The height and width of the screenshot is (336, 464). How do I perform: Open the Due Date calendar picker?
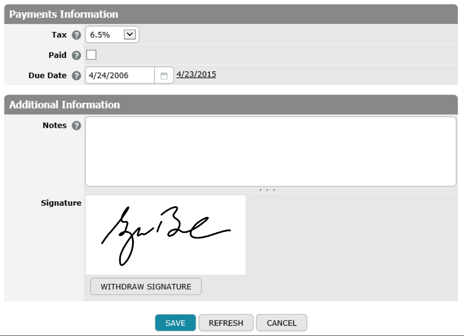(164, 76)
